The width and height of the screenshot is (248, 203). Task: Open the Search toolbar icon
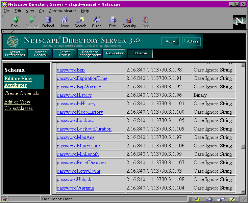click(x=80, y=22)
